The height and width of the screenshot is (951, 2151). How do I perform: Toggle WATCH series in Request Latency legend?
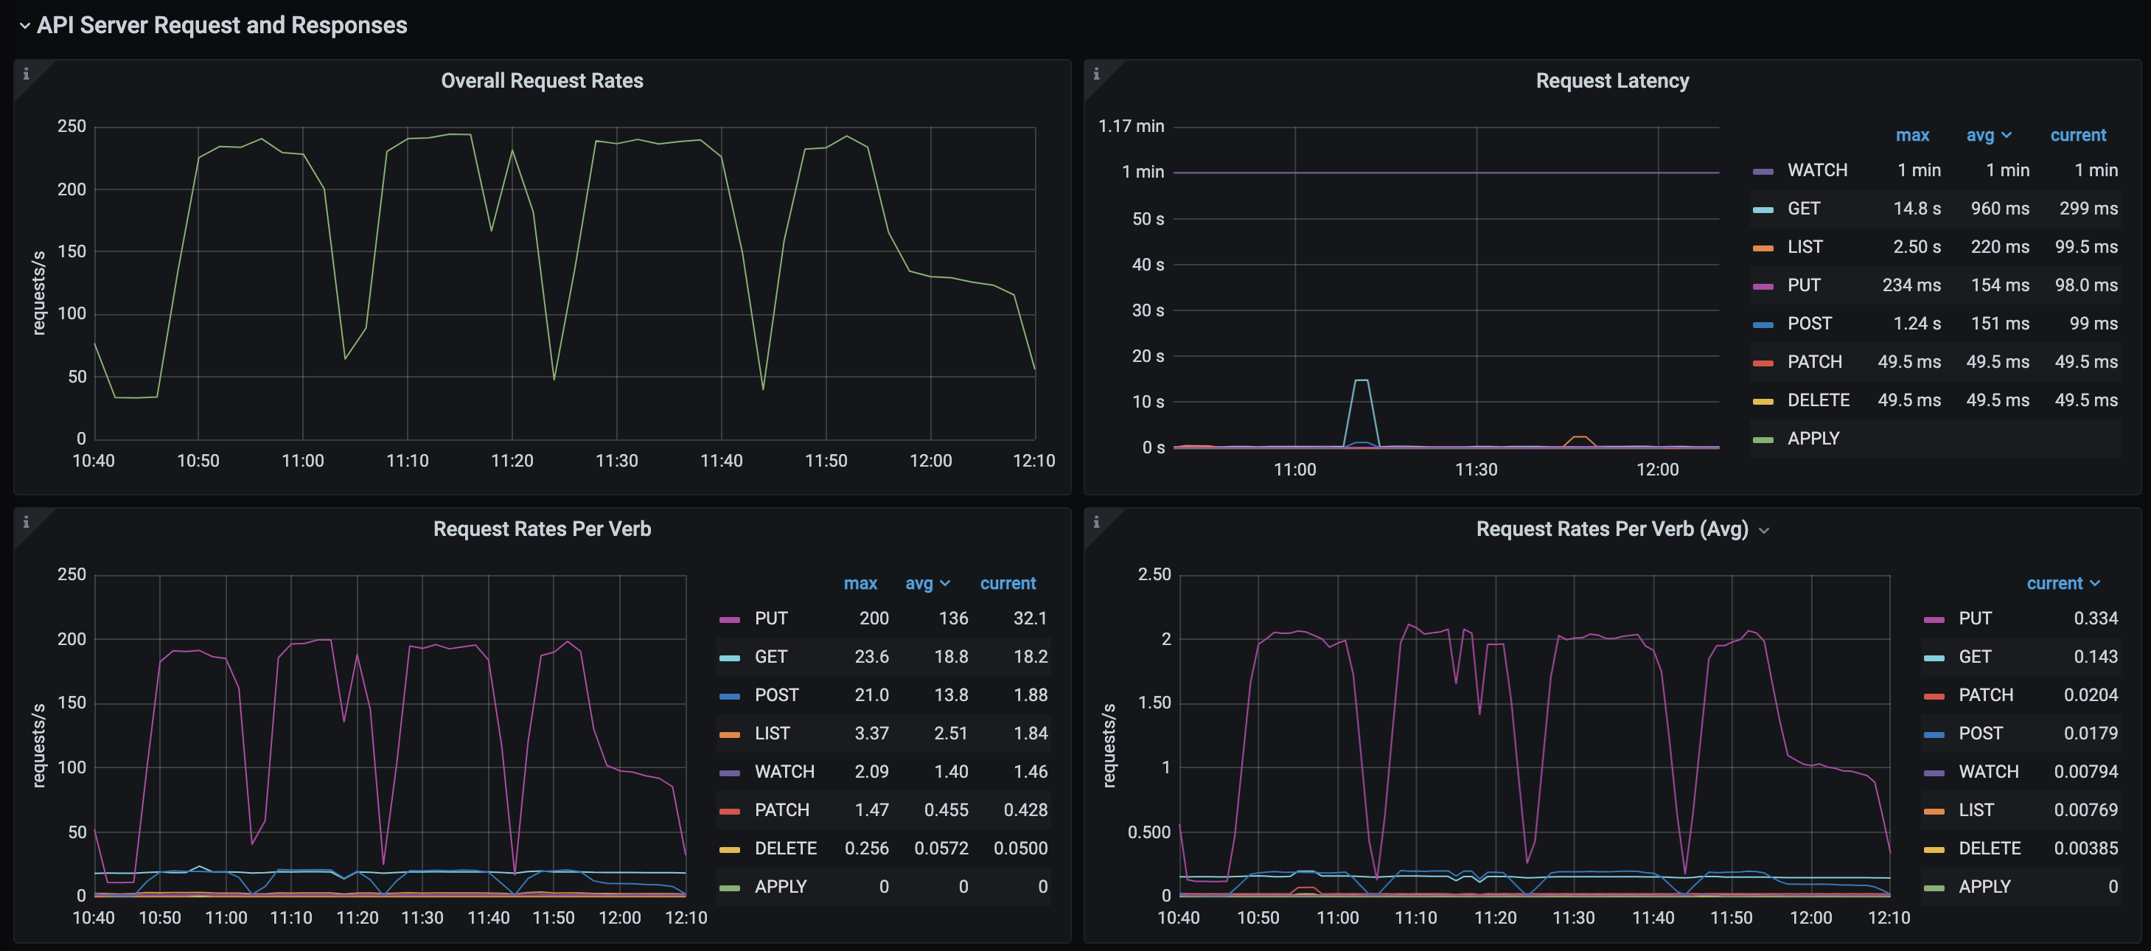[x=1817, y=170]
